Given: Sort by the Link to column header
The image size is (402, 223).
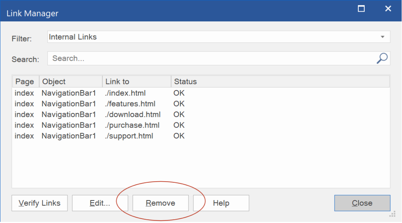Looking at the screenshot, I should [x=137, y=81].
